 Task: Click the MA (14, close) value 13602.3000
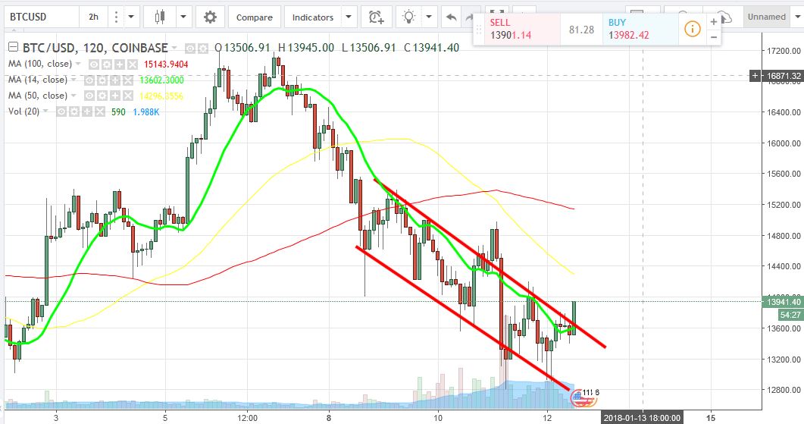coord(161,80)
